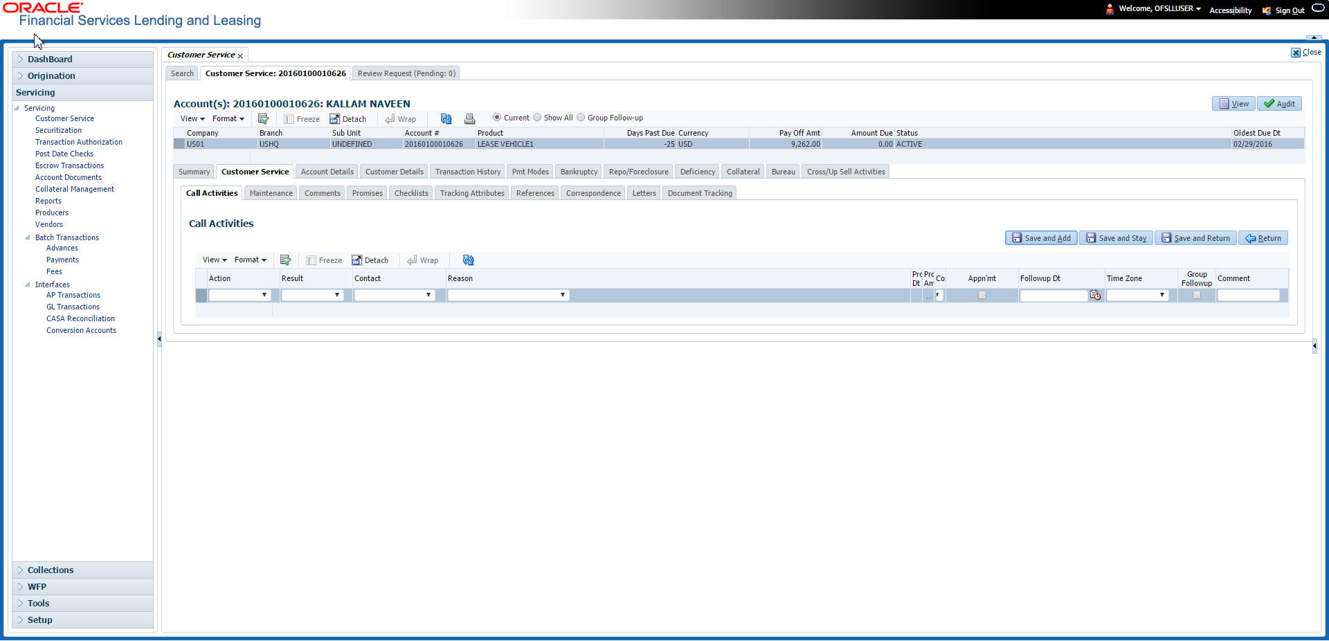Open the Comments sub-tab
1329x641 pixels.
[323, 193]
